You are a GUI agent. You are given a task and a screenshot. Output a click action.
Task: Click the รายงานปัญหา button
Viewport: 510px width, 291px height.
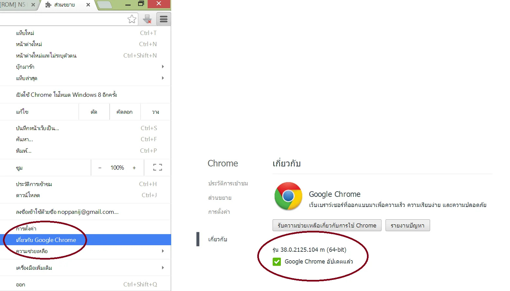point(408,226)
